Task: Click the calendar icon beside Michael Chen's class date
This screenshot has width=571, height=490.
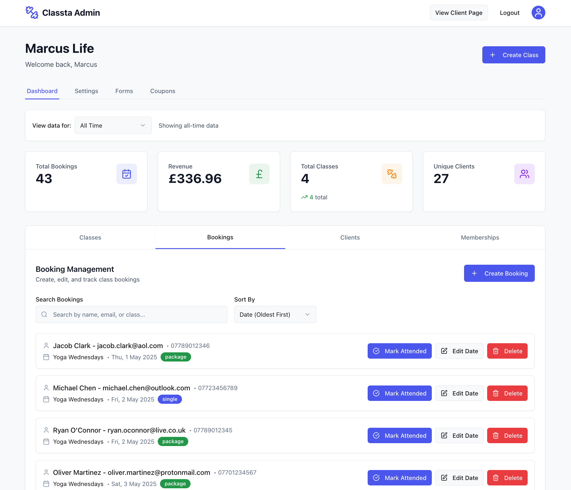Action: point(46,399)
